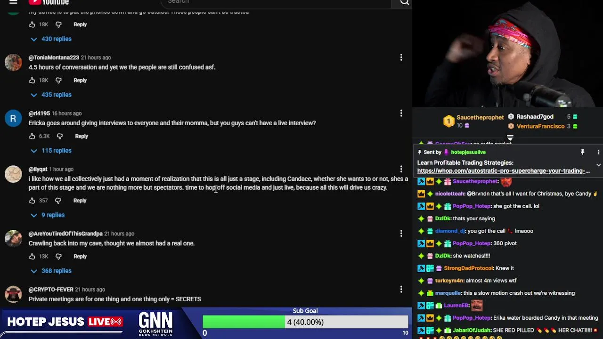Open the YouTube hamburger menu

tap(13, 2)
